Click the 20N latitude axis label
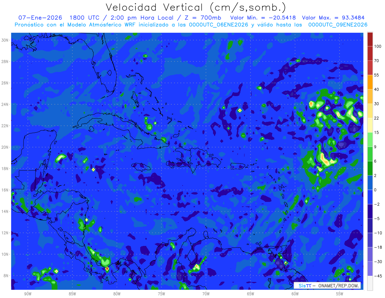The image size is (385, 298). pyautogui.click(x=5, y=147)
